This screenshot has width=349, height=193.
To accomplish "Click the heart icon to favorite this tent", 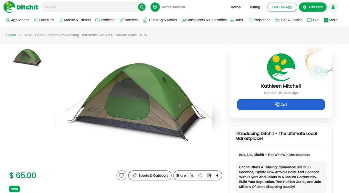I will coord(121,175).
